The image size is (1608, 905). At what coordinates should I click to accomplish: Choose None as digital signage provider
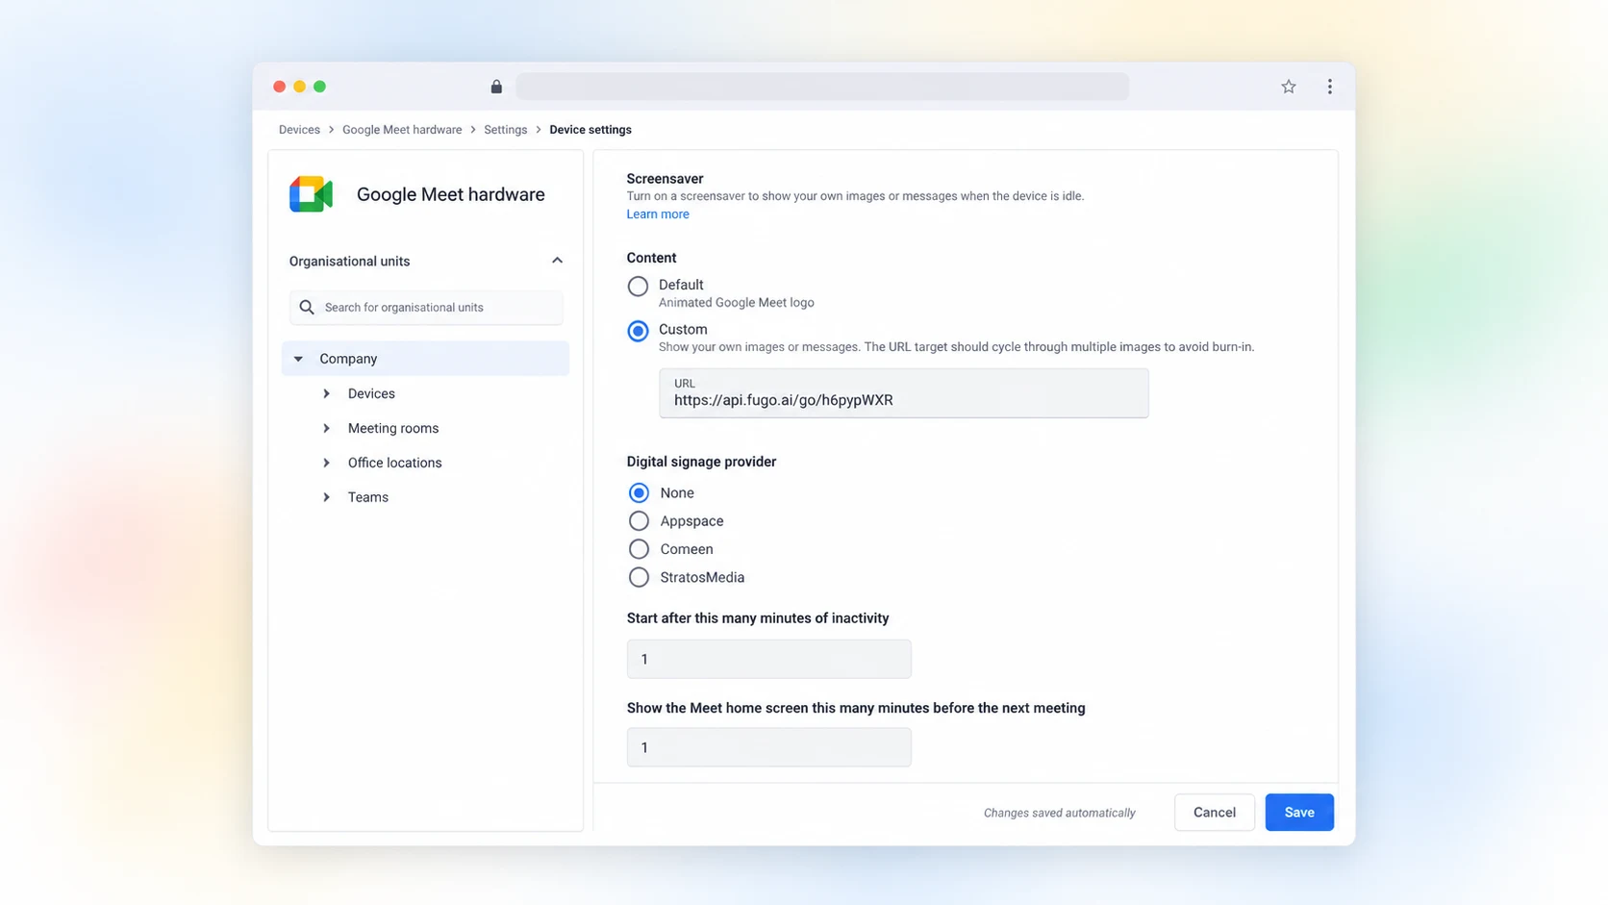point(639,492)
